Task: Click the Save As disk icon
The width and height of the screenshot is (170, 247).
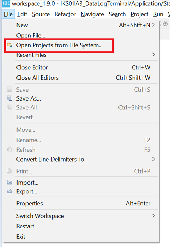Action: (9, 98)
